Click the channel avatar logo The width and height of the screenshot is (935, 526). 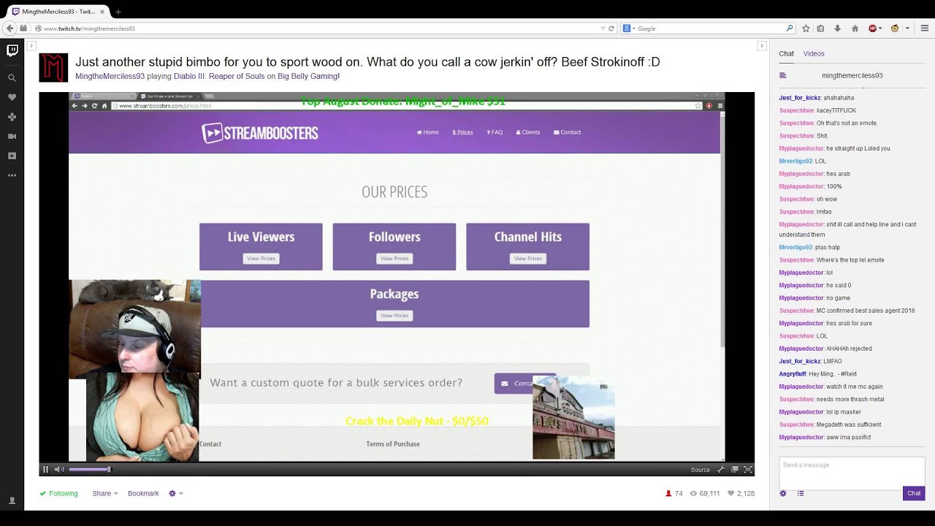53,67
